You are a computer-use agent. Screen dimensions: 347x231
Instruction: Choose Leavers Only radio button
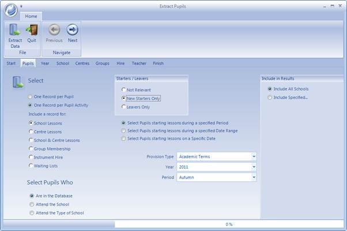click(135, 107)
